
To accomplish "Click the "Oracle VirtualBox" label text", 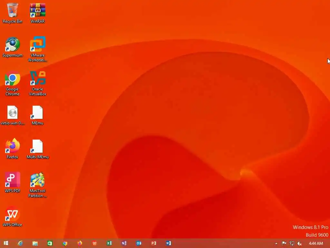I will (x=37, y=91).
